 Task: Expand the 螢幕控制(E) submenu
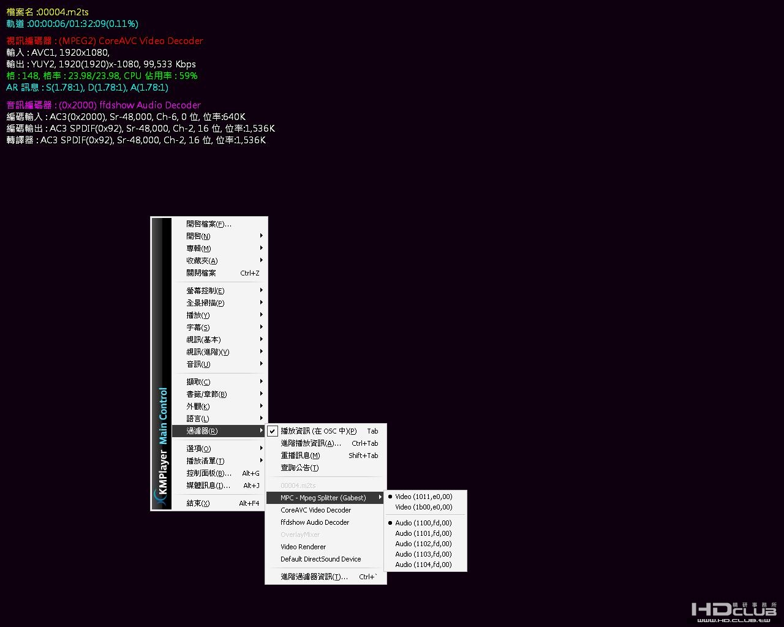coord(219,291)
